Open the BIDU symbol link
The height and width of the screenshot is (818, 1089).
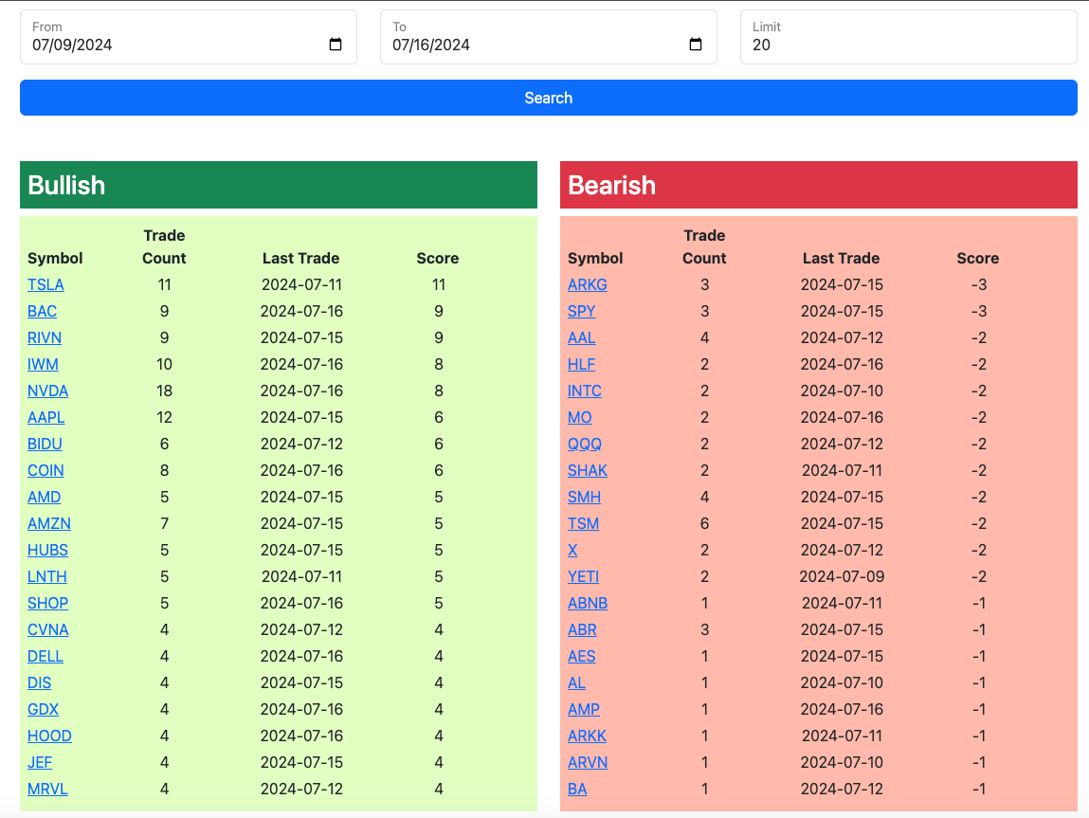tap(45, 444)
